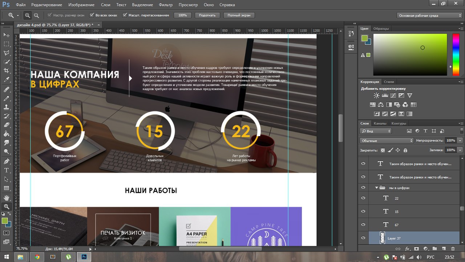
Task: Open the Opacity value dropdown arrow
Action: (x=460, y=140)
